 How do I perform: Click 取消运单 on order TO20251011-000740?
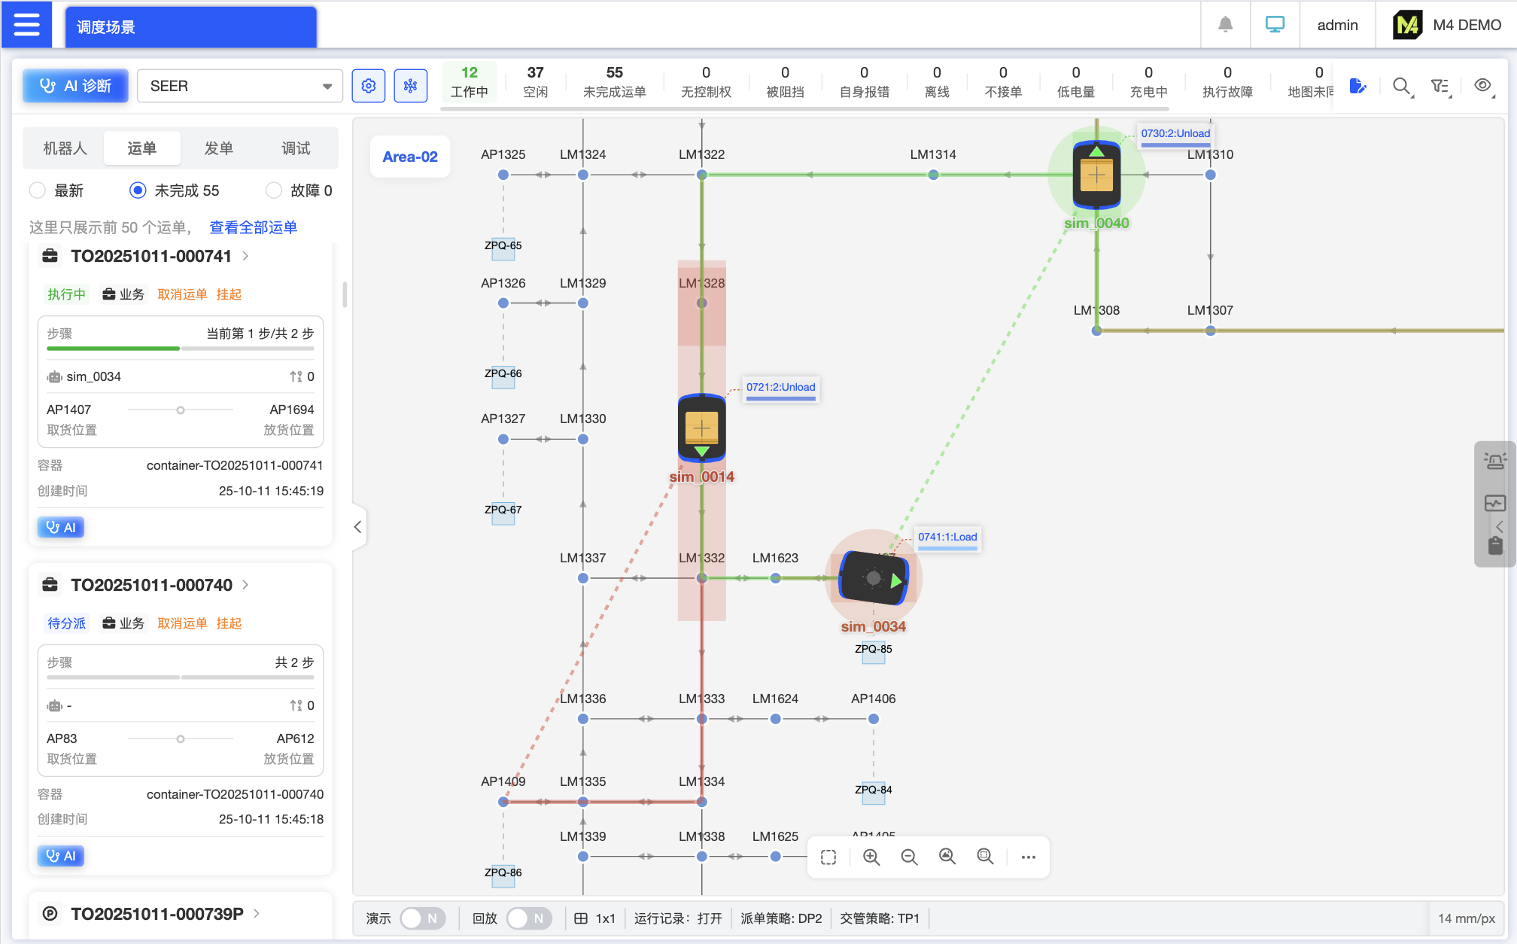182,623
